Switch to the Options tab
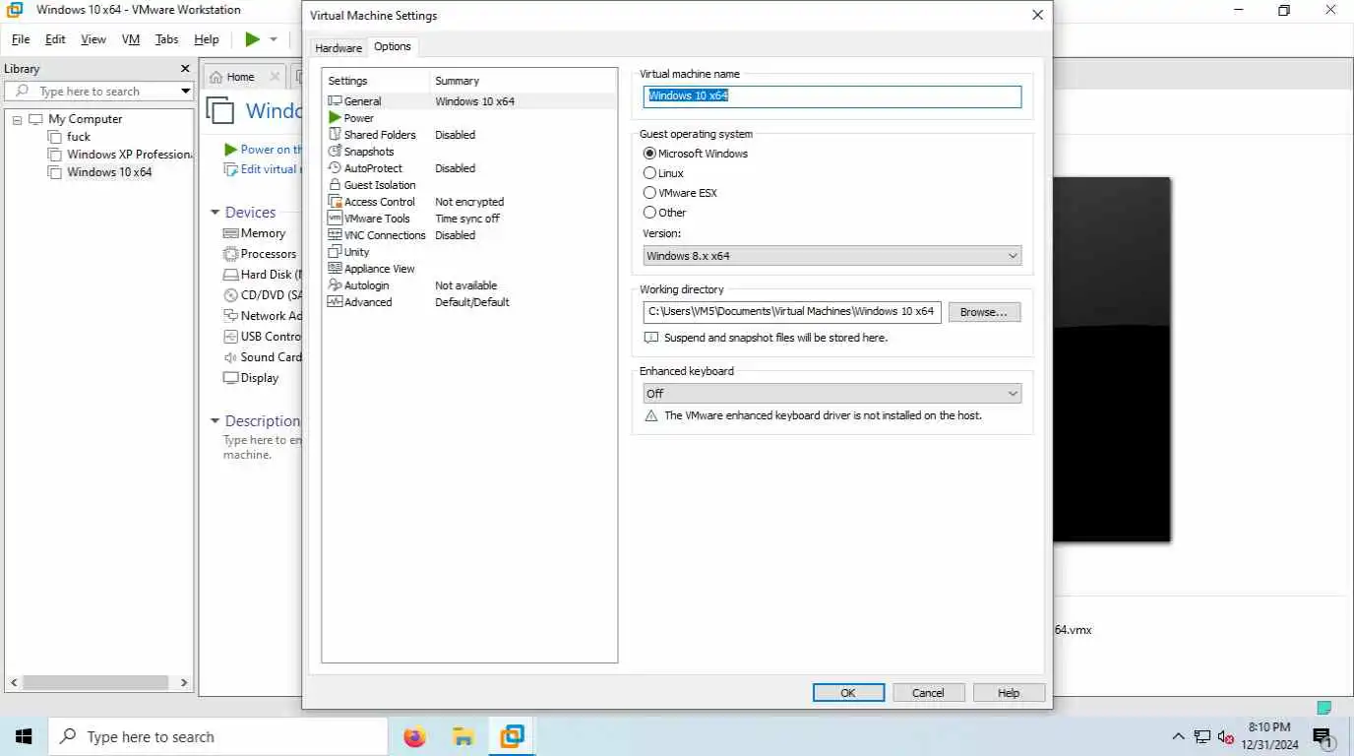Screen dimensions: 1354x756 click(393, 46)
